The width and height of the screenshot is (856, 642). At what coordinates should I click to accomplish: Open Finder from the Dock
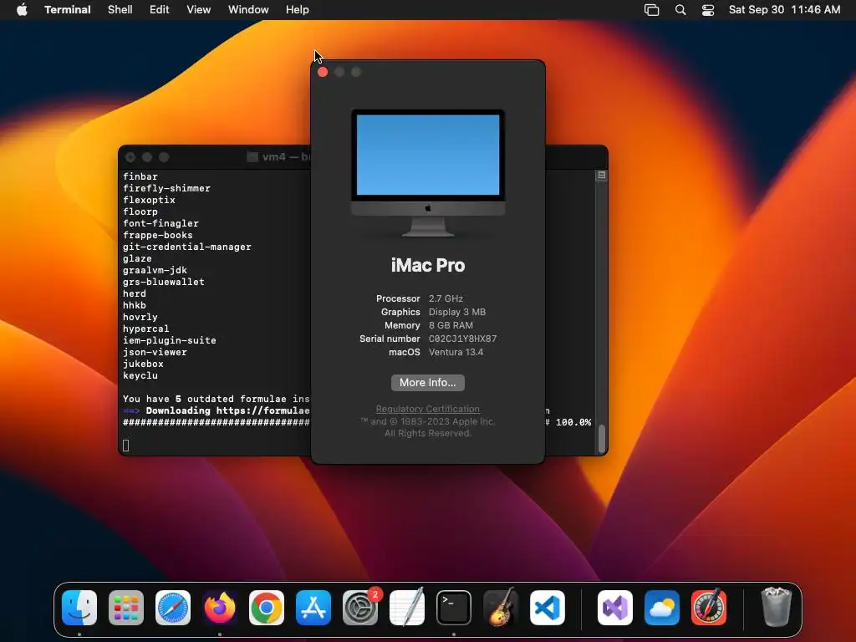tap(79, 608)
